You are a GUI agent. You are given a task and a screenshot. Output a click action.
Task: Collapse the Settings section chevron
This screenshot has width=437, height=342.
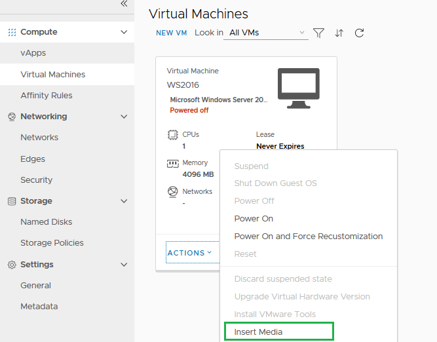pyautogui.click(x=124, y=265)
